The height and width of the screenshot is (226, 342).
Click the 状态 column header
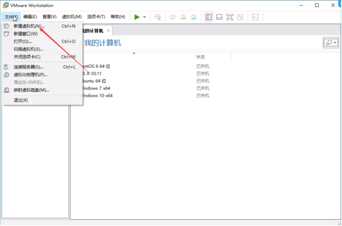tap(201, 57)
